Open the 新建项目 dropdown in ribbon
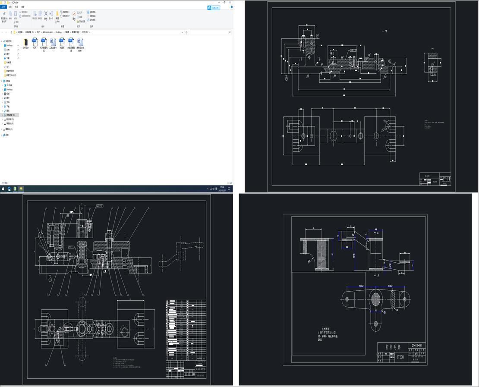The image size is (479, 387). pyautogui.click(x=65, y=12)
